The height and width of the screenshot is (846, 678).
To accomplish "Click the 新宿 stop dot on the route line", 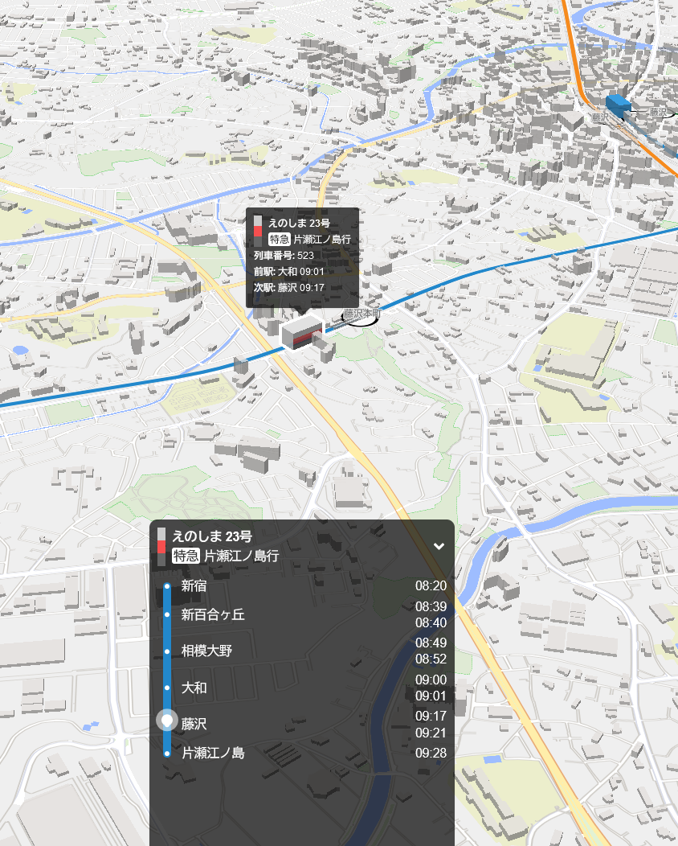I will click(x=167, y=586).
